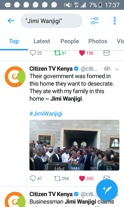View the NASA press conference photo
Image resolution: width=124 pixels, height=207 pixels.
(74, 145)
